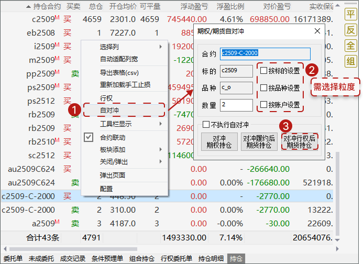Image resolution: width=364 pixels, height=264 pixels.
Task: Click the 平 (close position) side button
Action: pos(350,14)
